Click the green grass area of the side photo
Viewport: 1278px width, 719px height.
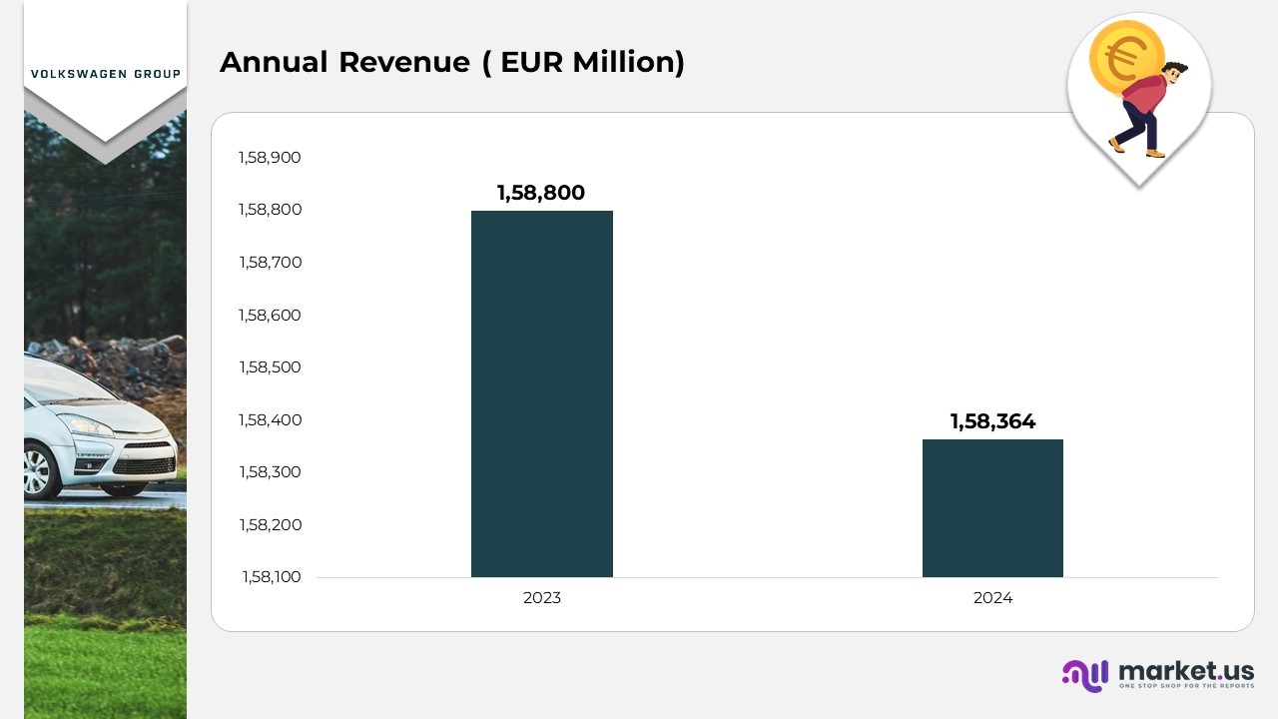(105, 664)
